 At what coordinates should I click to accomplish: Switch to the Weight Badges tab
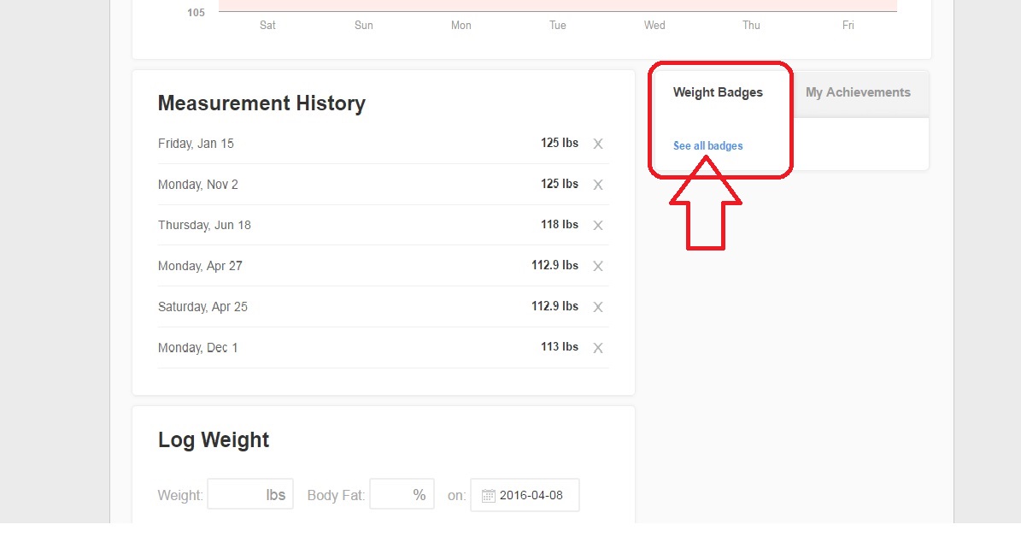coord(718,92)
